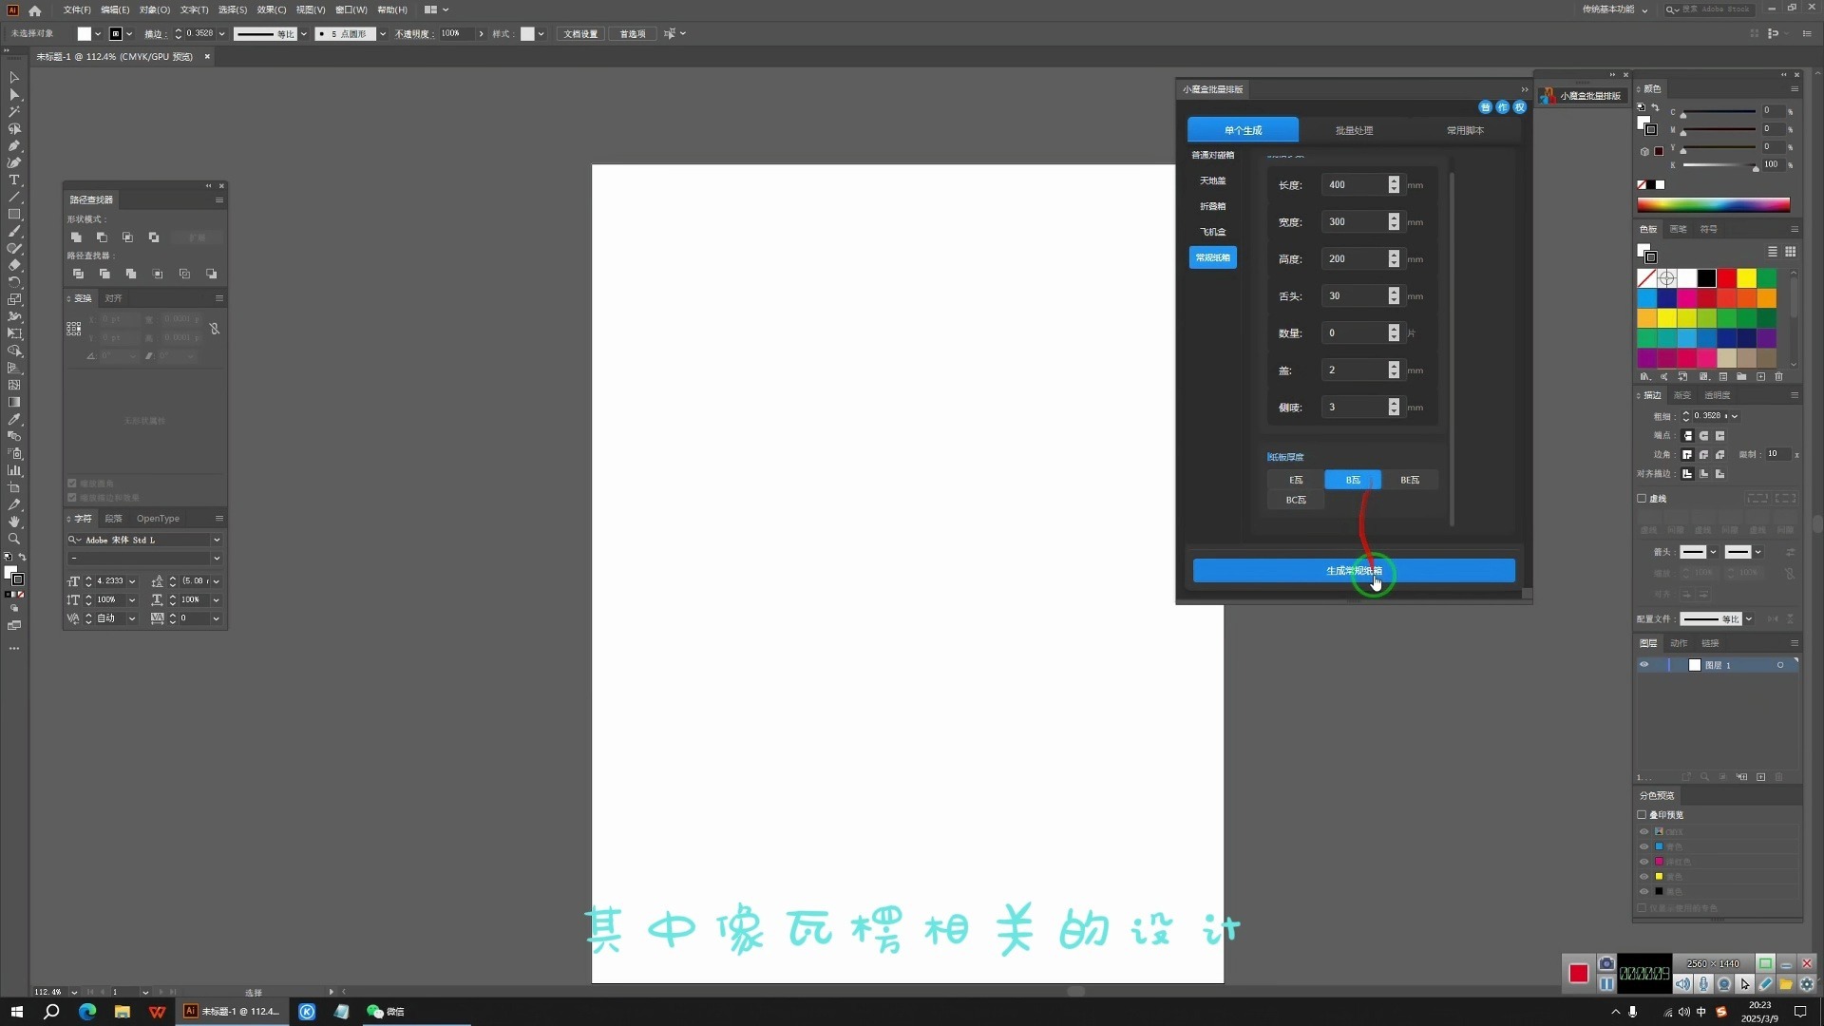
Task: Enable the 虚线 dashed line checkbox
Action: pos(1642,498)
